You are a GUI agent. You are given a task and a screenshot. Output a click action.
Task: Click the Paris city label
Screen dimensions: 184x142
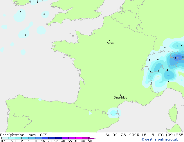(x=110, y=43)
